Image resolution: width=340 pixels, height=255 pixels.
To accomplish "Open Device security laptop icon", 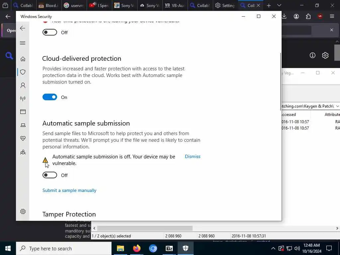I will [23, 125].
